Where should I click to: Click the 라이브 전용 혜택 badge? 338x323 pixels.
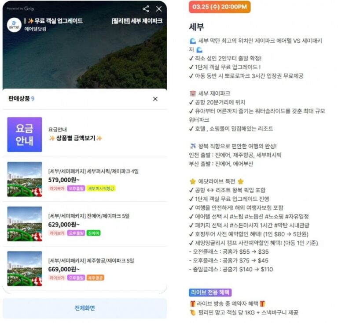210,293
